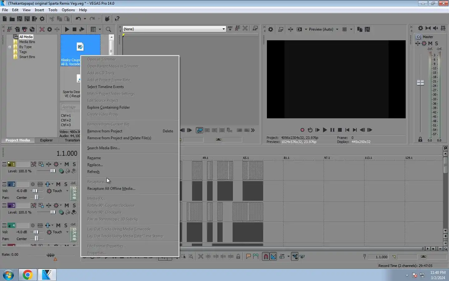Click the Split Screen View icon
The image size is (449, 281).
[x=299, y=29]
